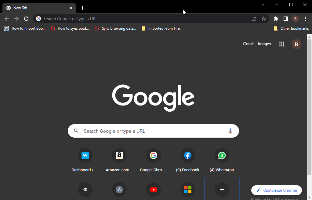The height and width of the screenshot is (200, 312).
Task: Open the Google account avatar B on page
Action: click(x=296, y=44)
